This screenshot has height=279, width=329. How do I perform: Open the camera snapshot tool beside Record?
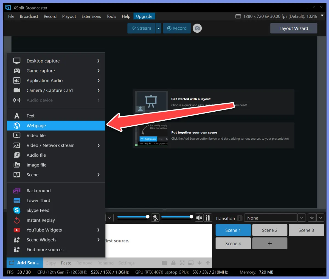(197, 28)
